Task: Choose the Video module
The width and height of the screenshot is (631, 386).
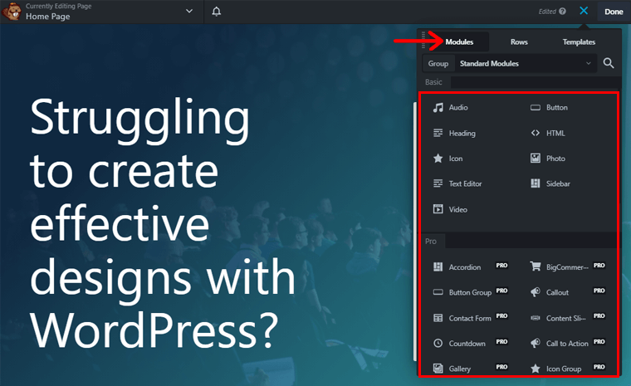Action: coord(458,210)
